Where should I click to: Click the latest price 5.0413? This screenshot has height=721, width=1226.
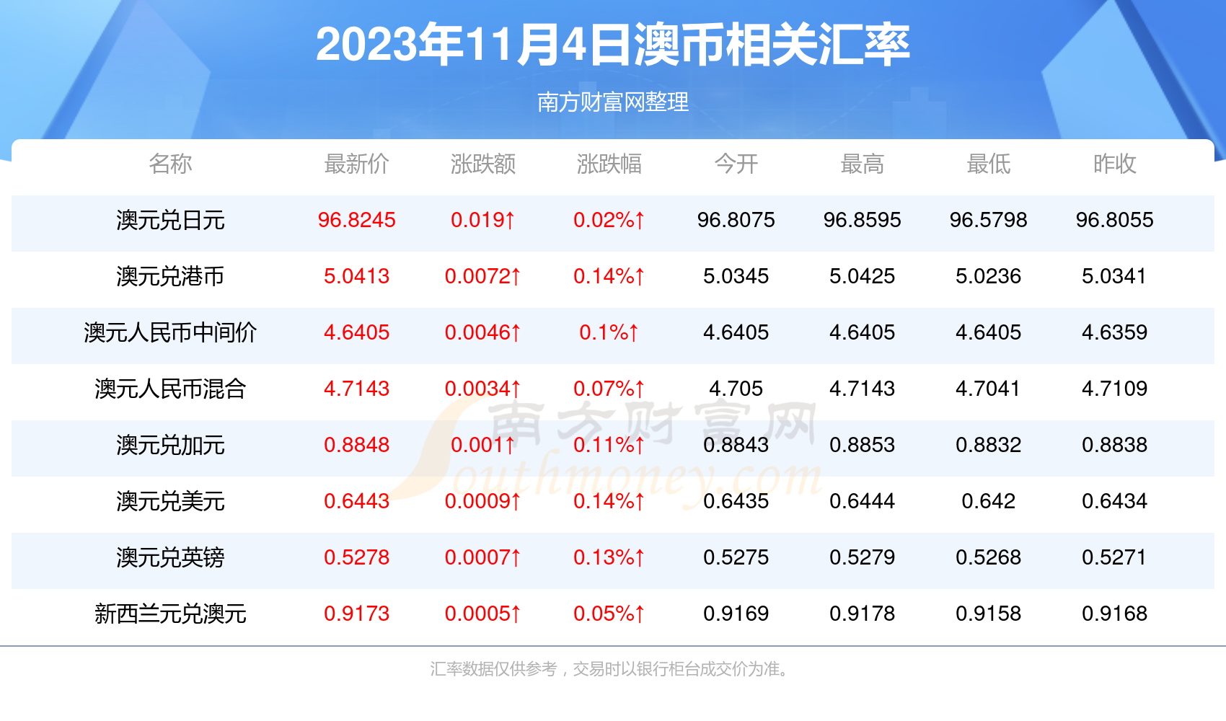coord(356,276)
